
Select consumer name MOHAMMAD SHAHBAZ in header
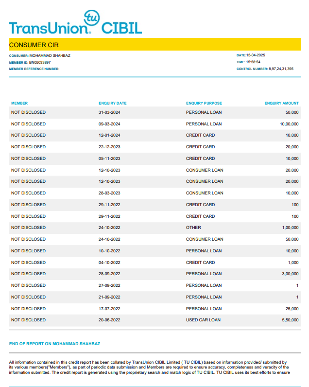pos(50,55)
